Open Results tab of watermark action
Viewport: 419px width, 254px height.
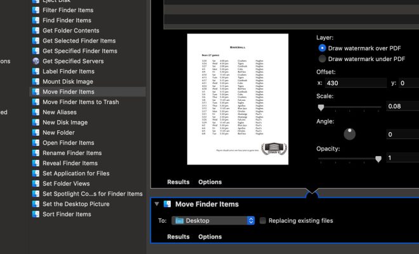[178, 182]
